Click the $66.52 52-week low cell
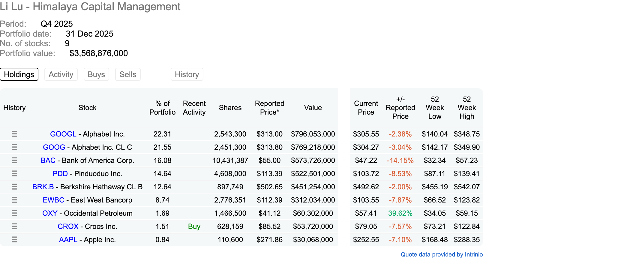The height and width of the screenshot is (264, 630). [435, 200]
